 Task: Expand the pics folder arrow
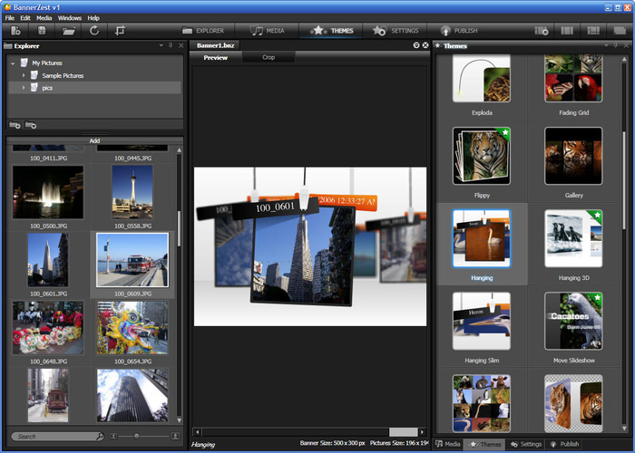pyautogui.click(x=23, y=87)
